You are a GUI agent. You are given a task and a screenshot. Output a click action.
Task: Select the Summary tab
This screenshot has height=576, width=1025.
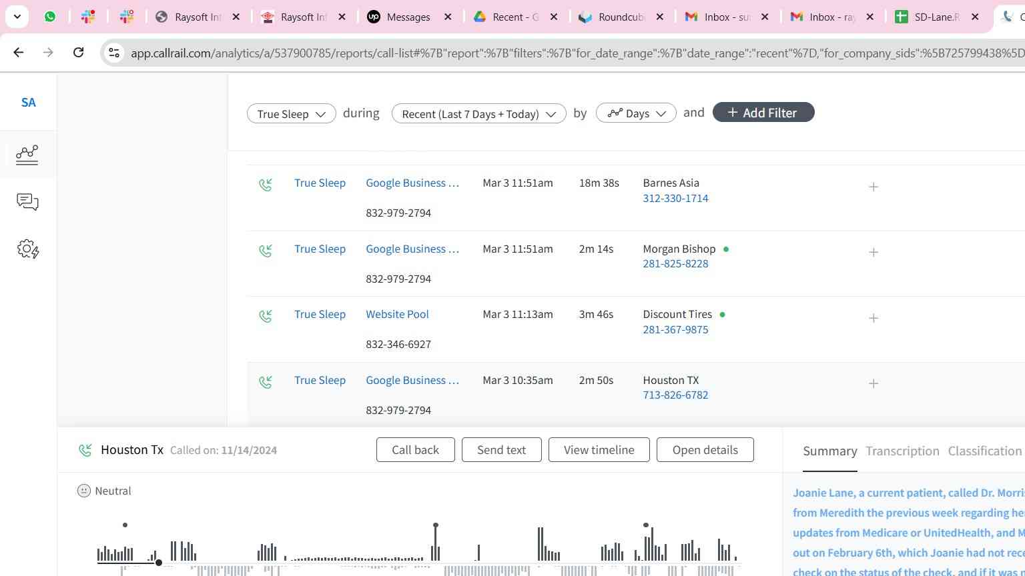coord(829,451)
